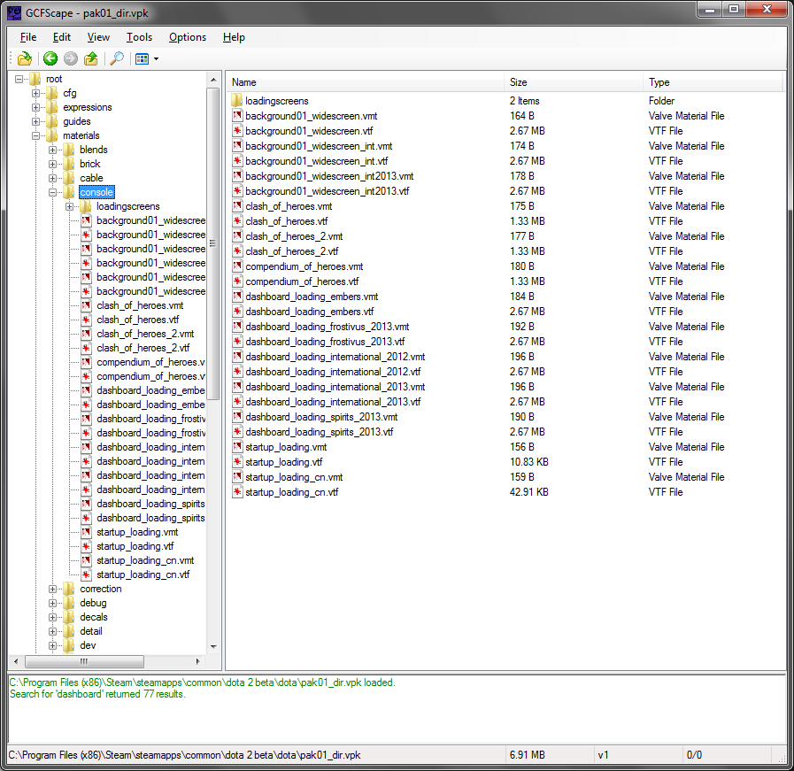Open the Edit menu

62,37
